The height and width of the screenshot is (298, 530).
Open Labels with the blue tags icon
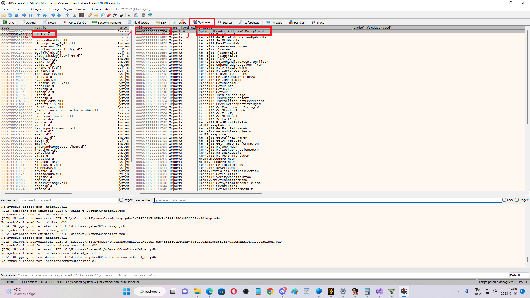coord(102,15)
